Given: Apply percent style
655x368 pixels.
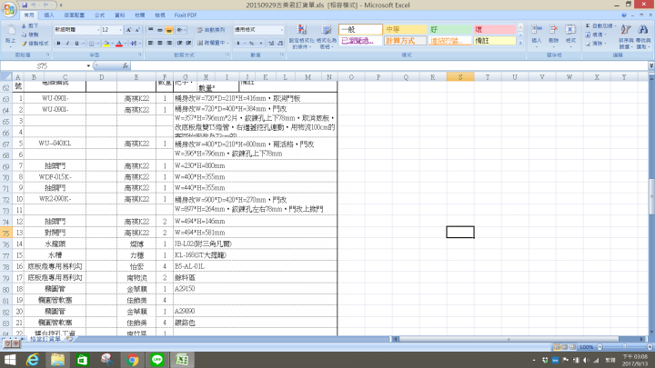Looking at the screenshot, I should (251, 44).
